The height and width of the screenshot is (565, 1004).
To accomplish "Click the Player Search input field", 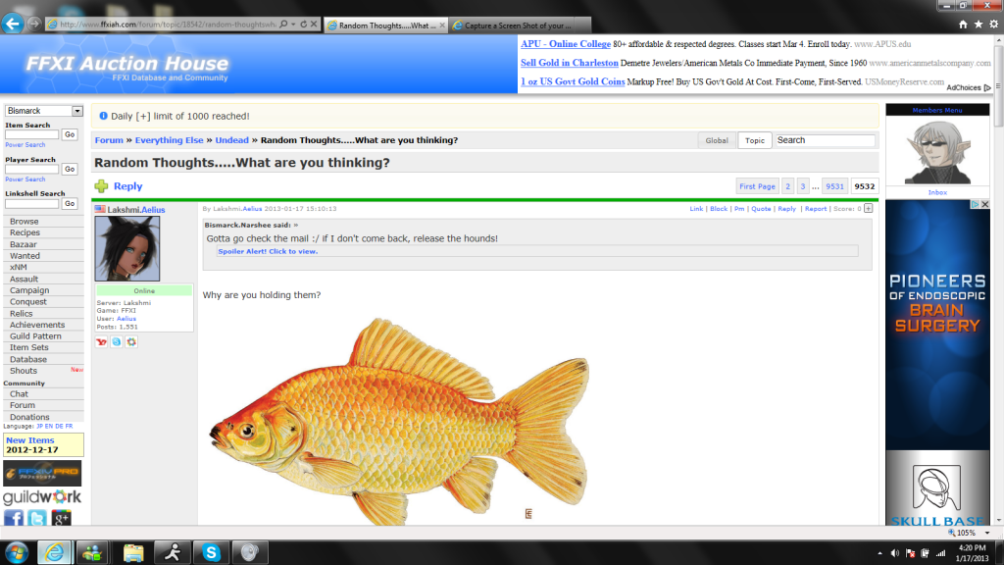I will click(x=32, y=169).
